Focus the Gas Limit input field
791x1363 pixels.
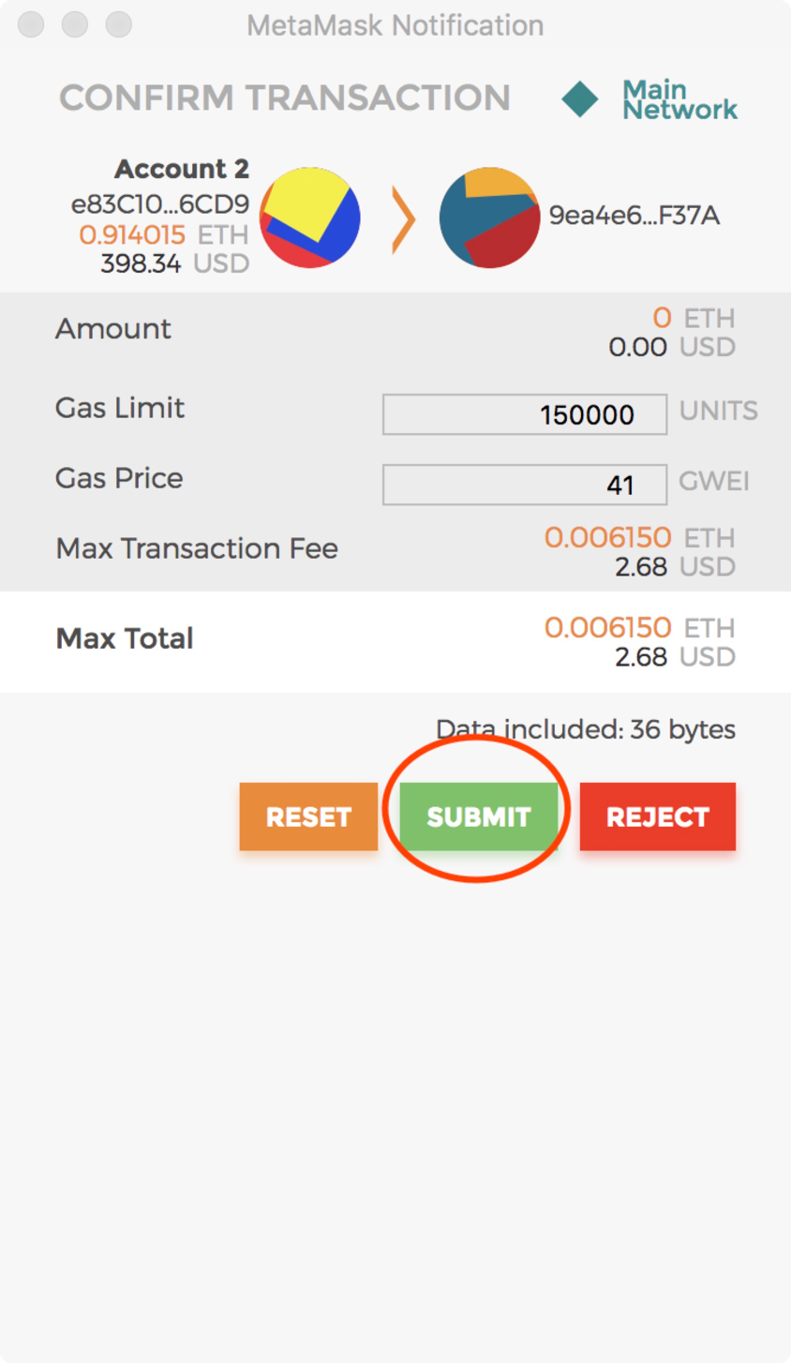(525, 414)
